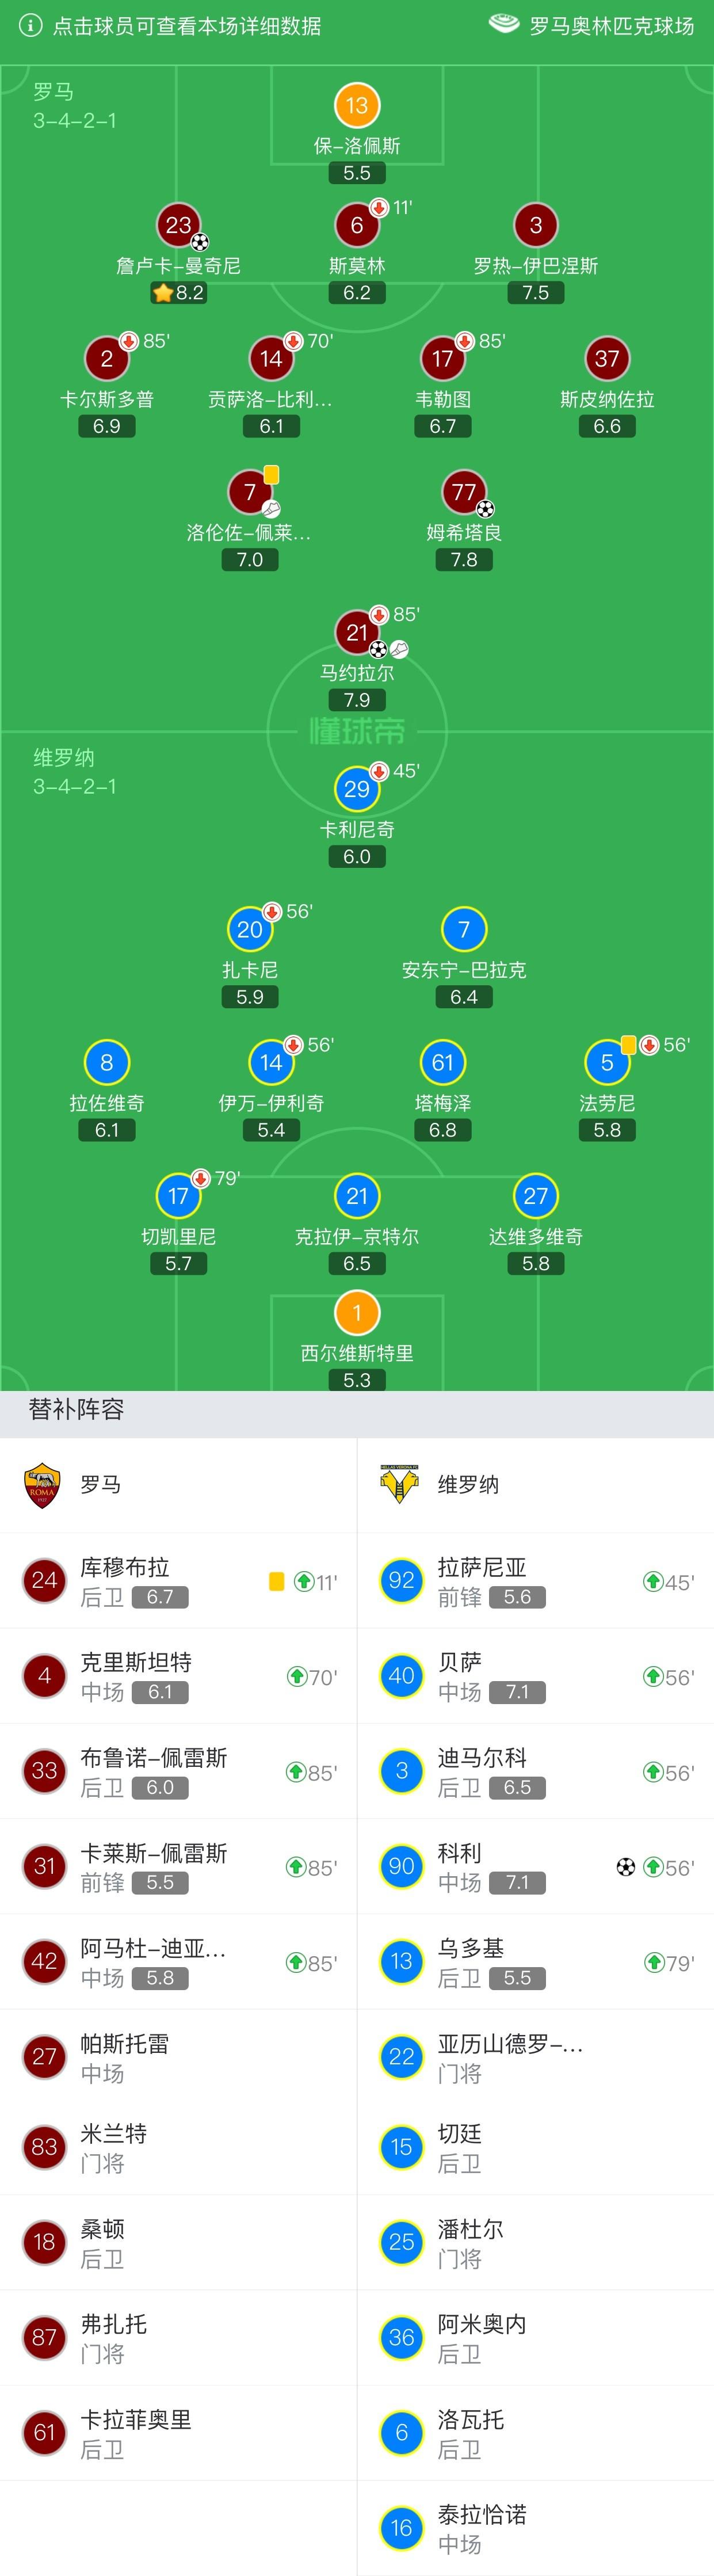Tap the stadium icon at top right
The width and height of the screenshot is (714, 2576).
click(503, 24)
